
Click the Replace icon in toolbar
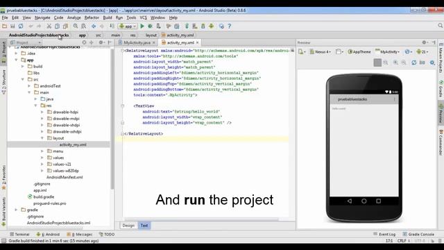pyautogui.click(x=84, y=26)
